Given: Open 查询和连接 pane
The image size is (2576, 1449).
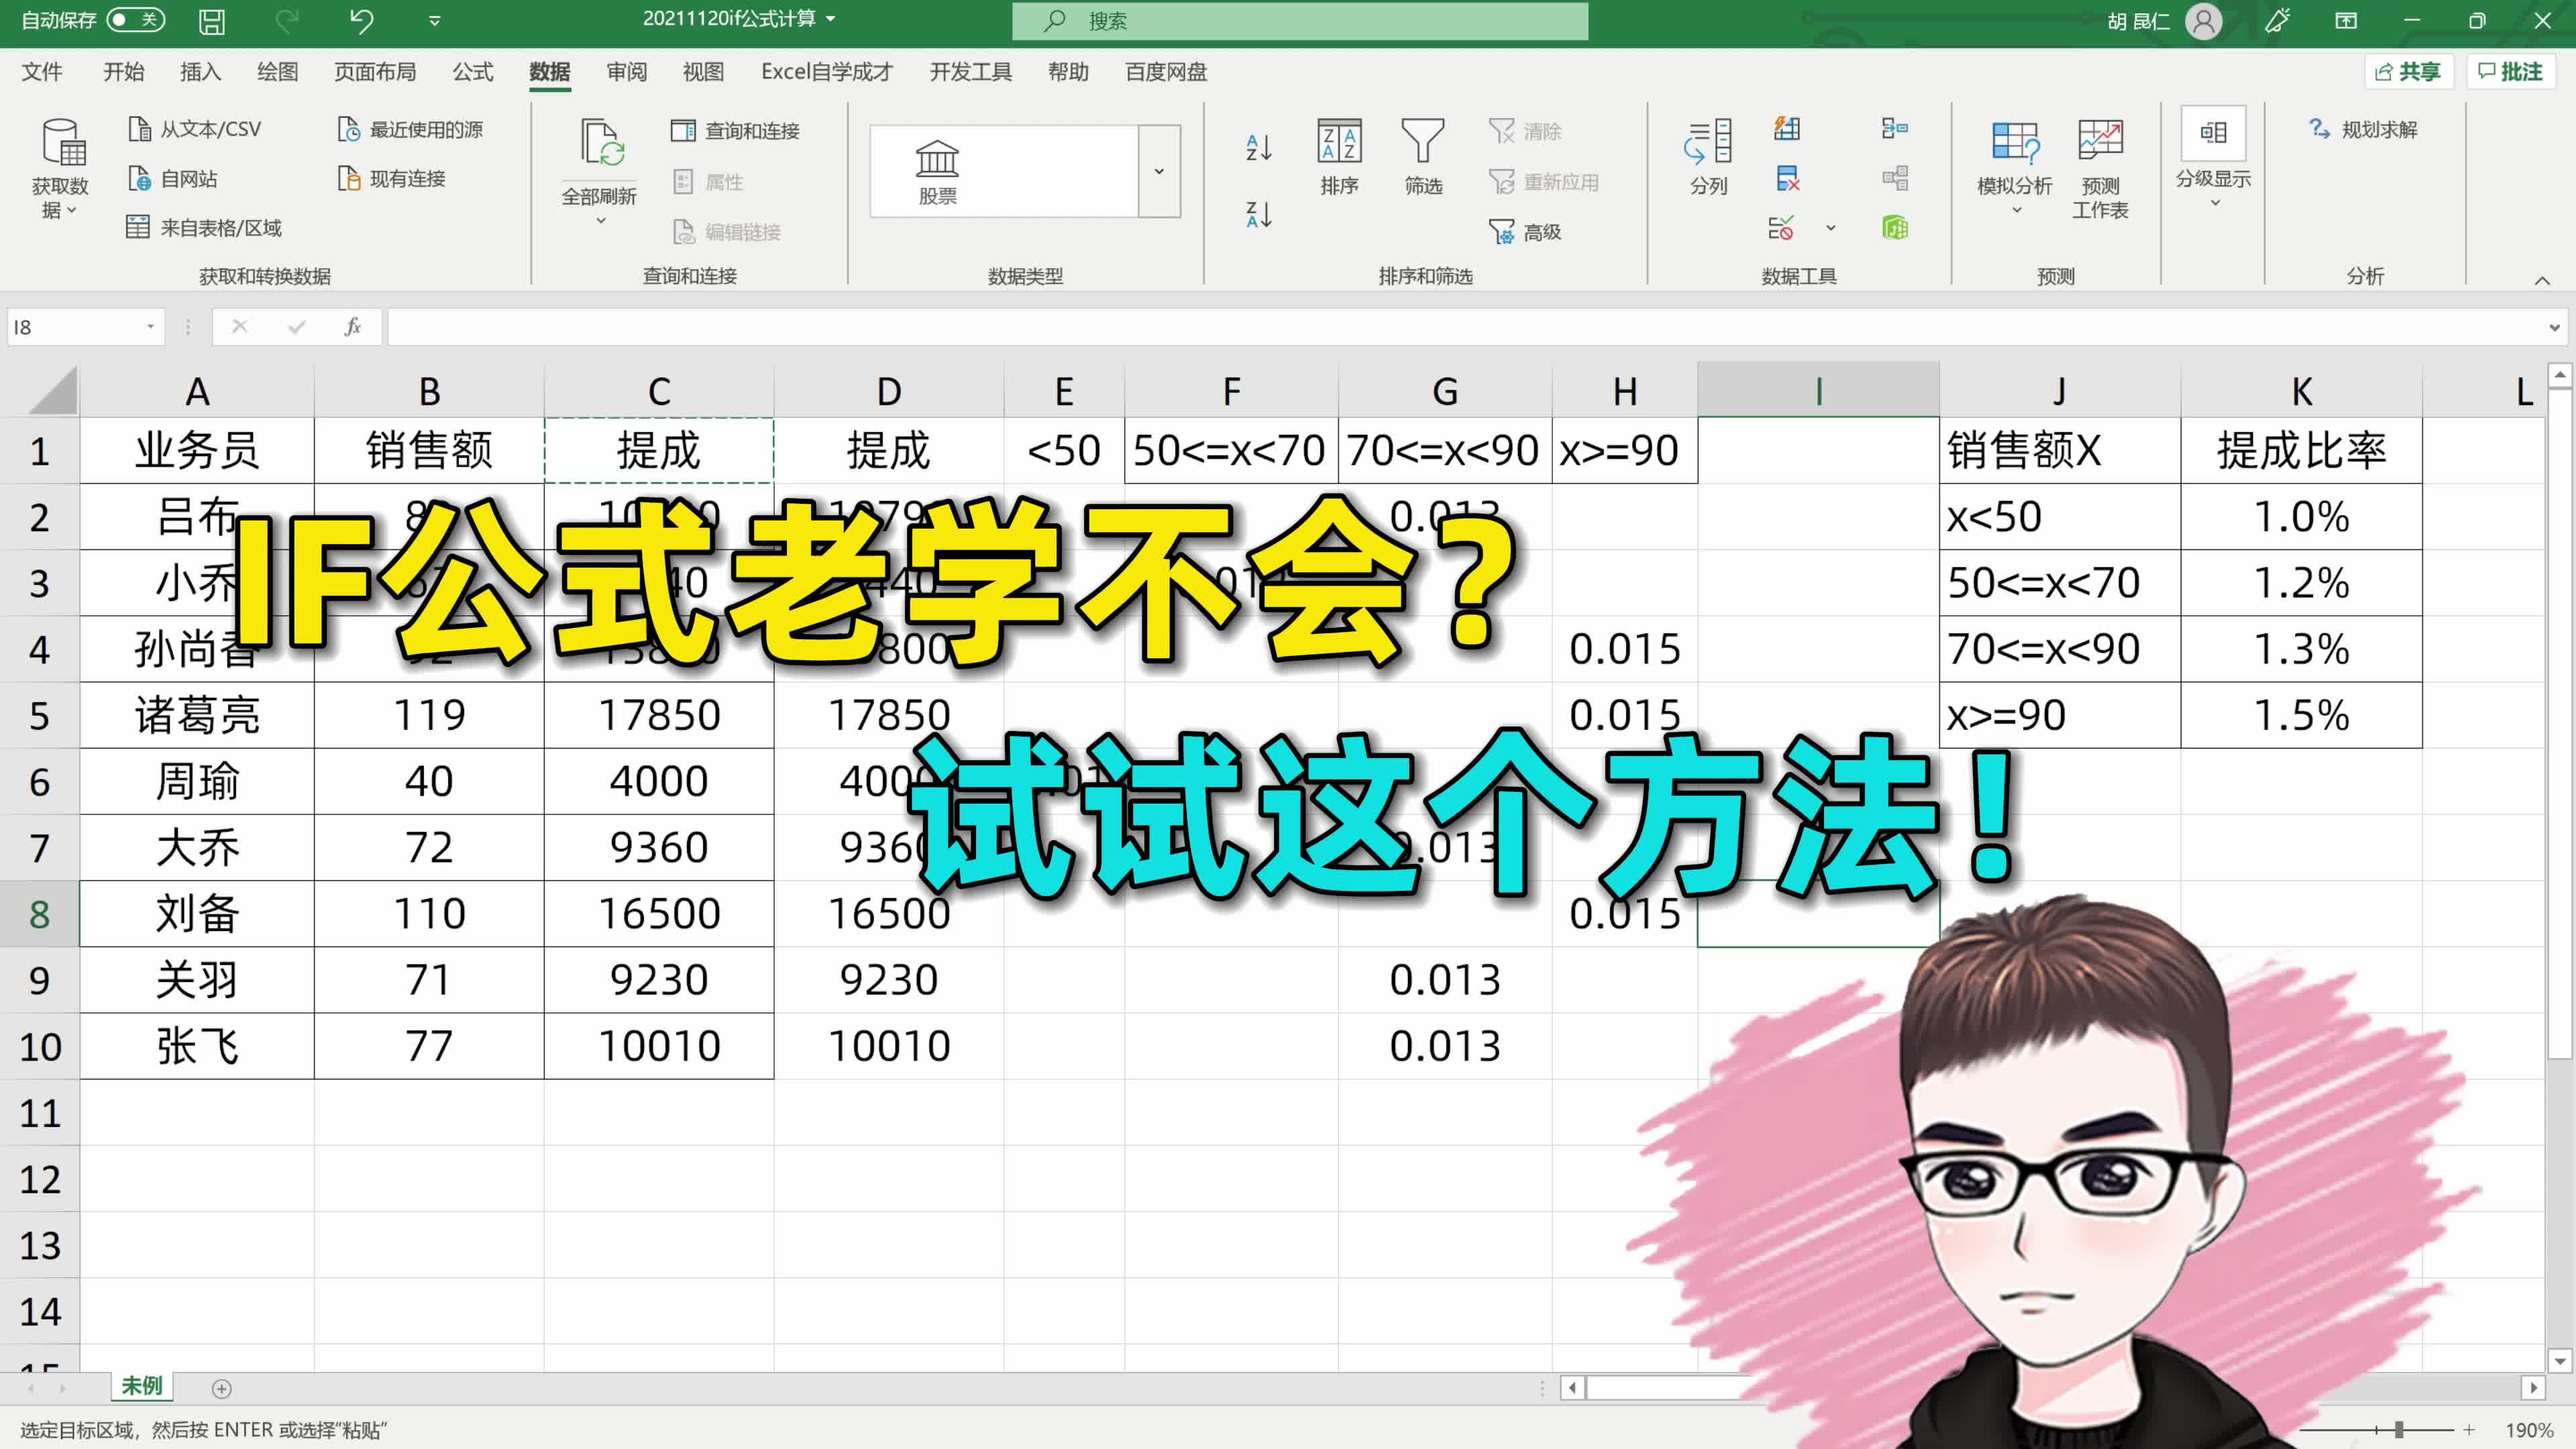Looking at the screenshot, I should 736,131.
